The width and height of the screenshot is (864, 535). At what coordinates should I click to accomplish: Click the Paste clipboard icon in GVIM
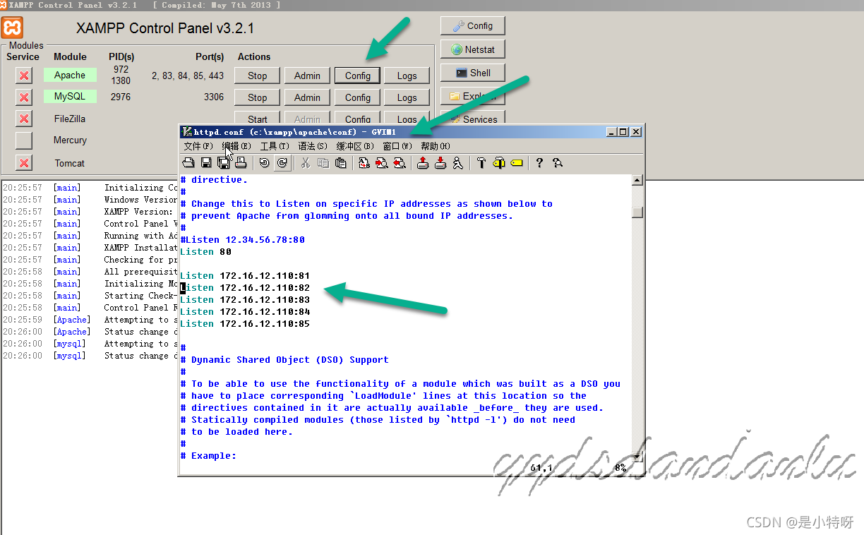(x=340, y=163)
